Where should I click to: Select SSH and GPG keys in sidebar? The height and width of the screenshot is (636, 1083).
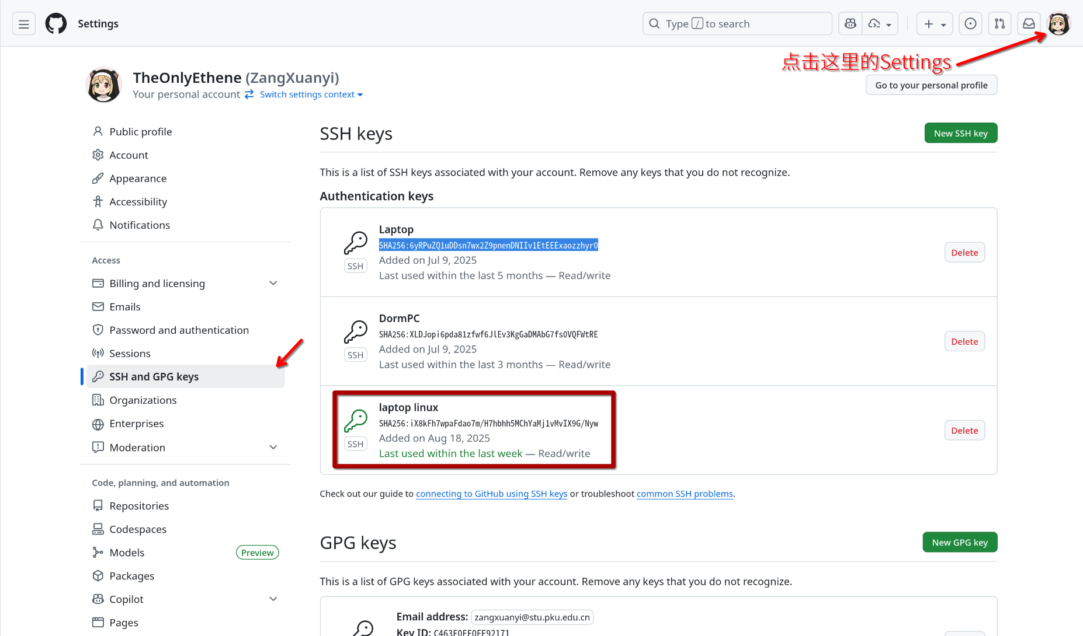153,376
